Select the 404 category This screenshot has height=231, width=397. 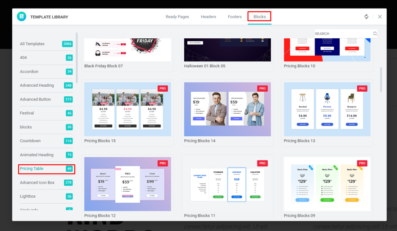tap(46, 58)
